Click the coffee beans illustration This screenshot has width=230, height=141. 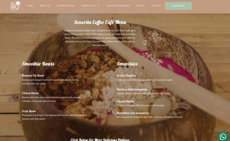coord(152,38)
